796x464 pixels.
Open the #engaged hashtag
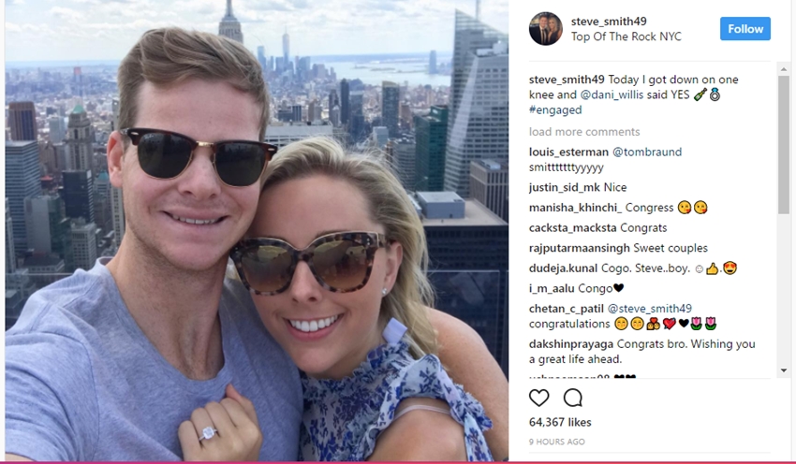click(x=555, y=110)
